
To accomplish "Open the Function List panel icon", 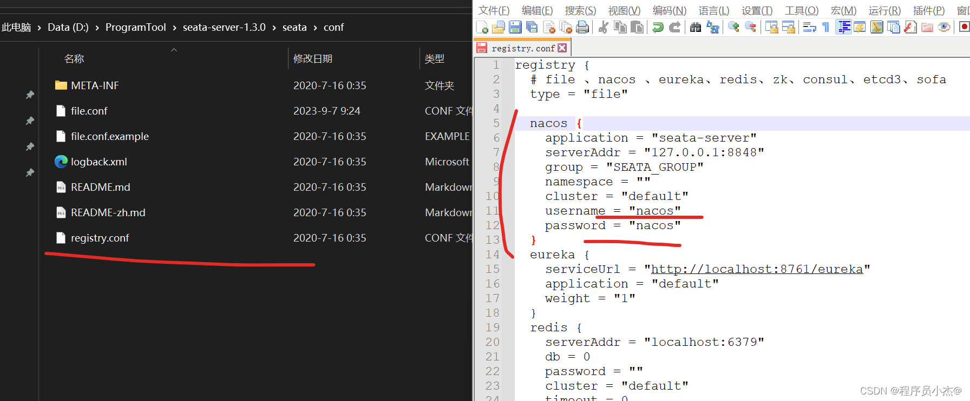I will [x=910, y=27].
